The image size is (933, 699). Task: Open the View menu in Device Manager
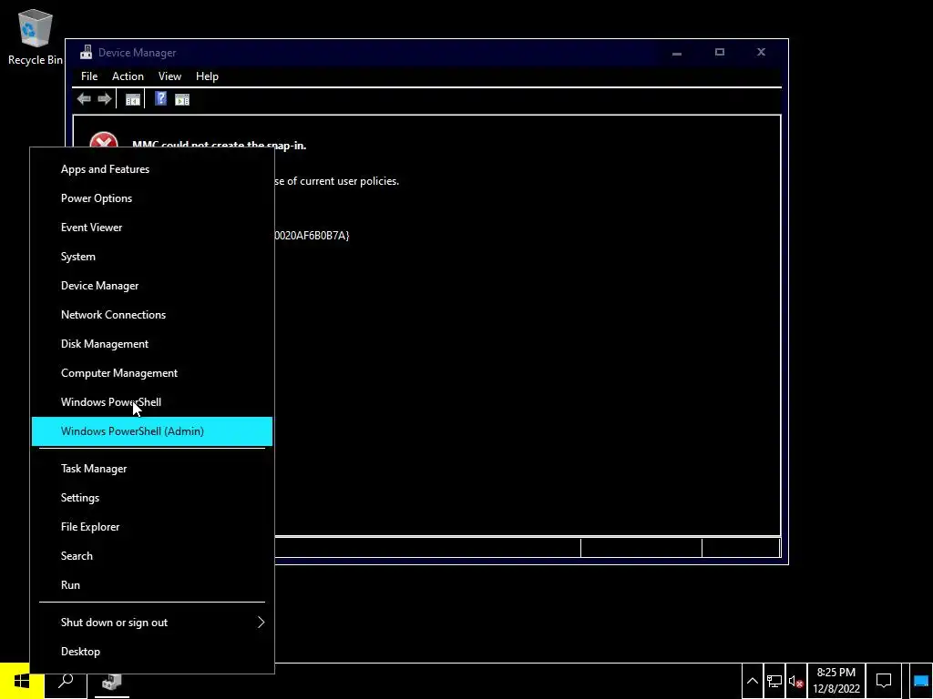coord(169,76)
